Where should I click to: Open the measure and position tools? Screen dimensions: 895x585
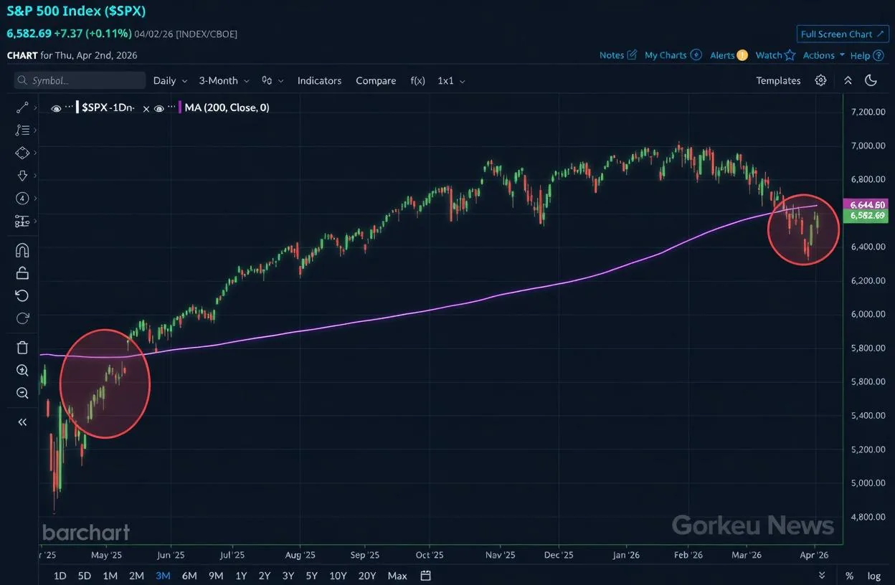coord(22,222)
